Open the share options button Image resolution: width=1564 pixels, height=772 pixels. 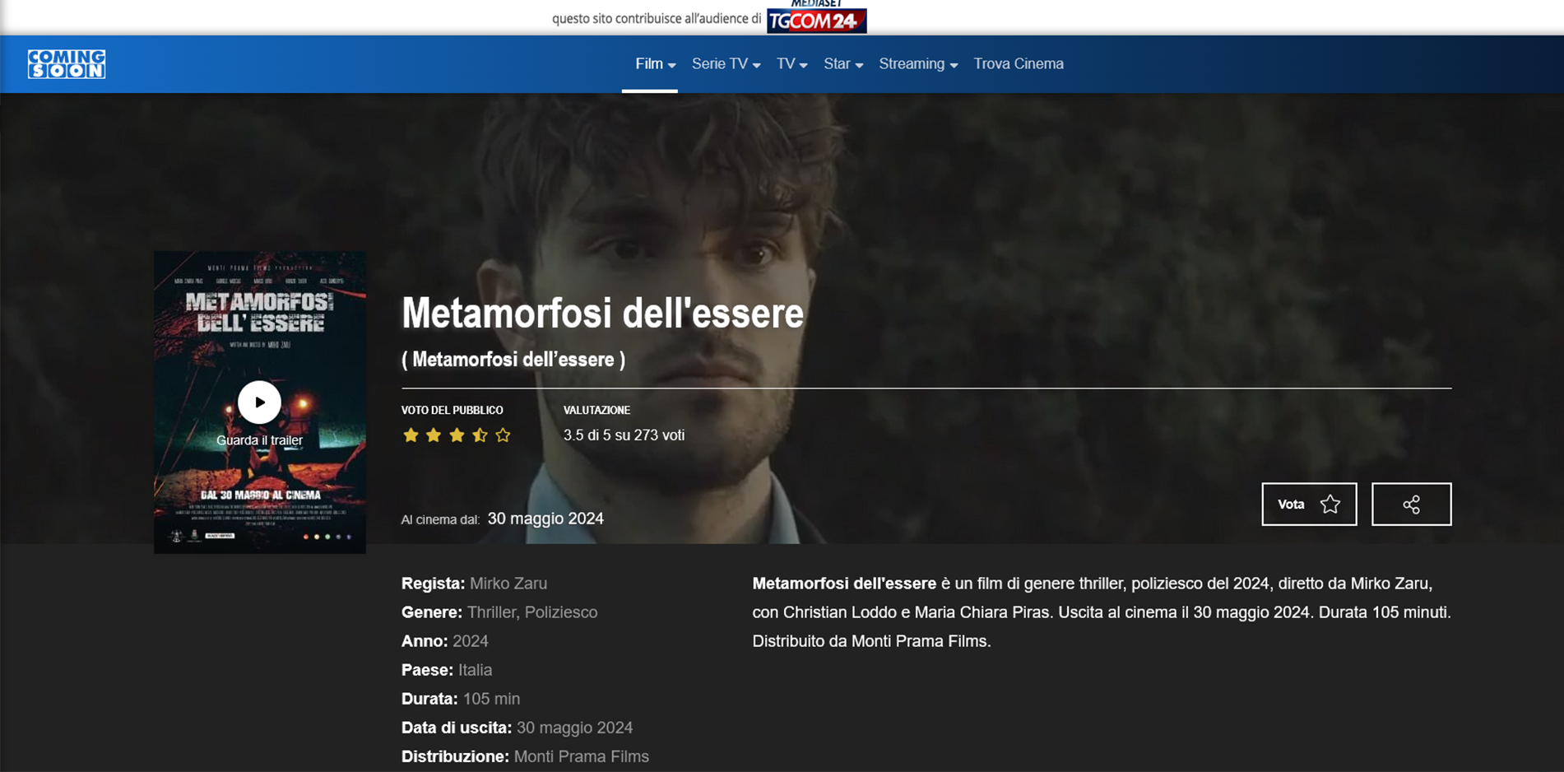pos(1411,505)
